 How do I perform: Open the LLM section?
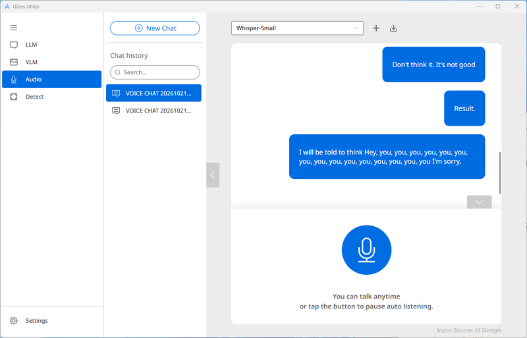tap(52, 45)
